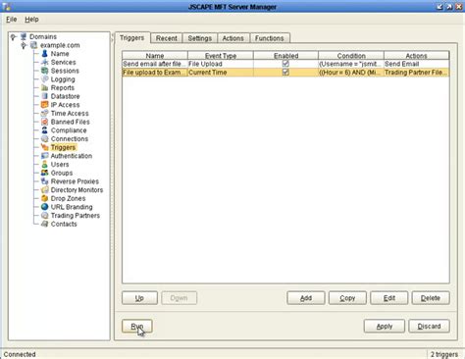465x359 pixels.
Task: Click the Add trigger button
Action: pyautogui.click(x=306, y=298)
